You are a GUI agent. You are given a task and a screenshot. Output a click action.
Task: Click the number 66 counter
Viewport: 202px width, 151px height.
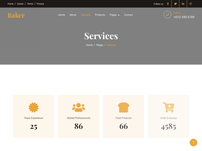(x=123, y=126)
